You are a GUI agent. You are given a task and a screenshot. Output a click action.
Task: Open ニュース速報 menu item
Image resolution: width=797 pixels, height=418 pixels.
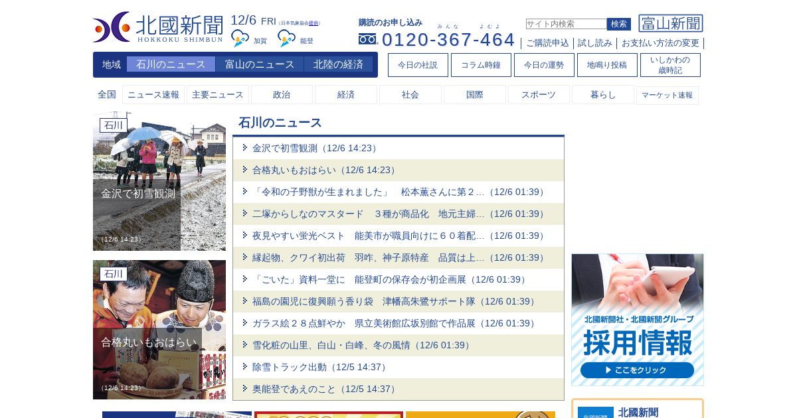153,95
